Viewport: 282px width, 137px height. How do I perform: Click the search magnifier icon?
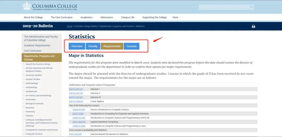(251, 7)
